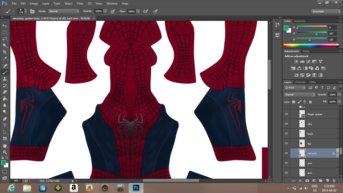Add a Photo Filter adjustment
The height and width of the screenshot is (193, 343).
[311, 68]
